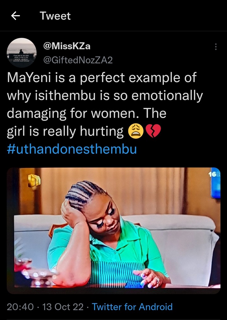Open the author's profile picture
Viewport: 227px width, 320px height.
coord(22,52)
